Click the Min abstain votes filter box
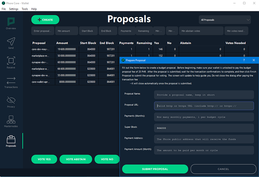Screen dimensions: 259x177 (201, 31)
